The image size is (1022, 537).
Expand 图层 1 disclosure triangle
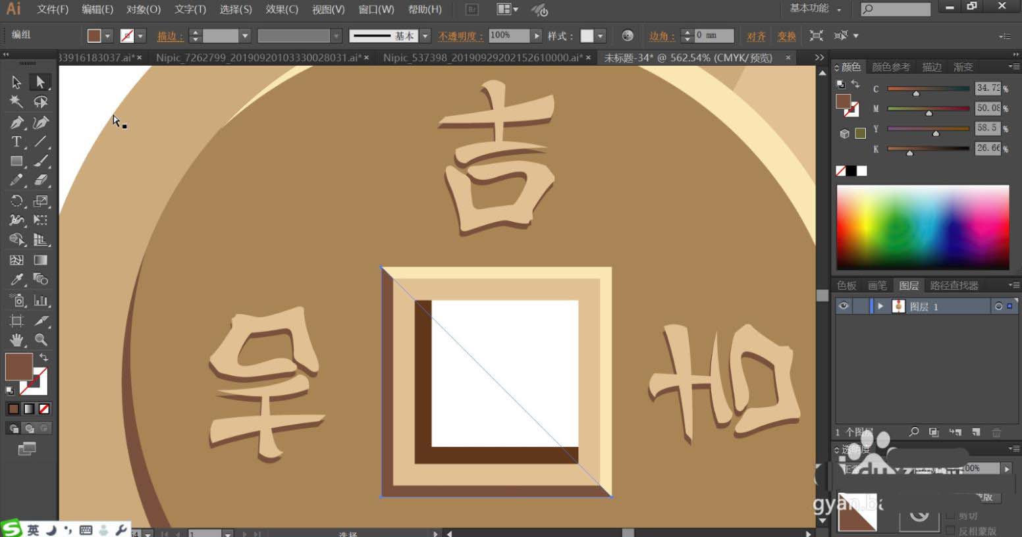coord(880,306)
